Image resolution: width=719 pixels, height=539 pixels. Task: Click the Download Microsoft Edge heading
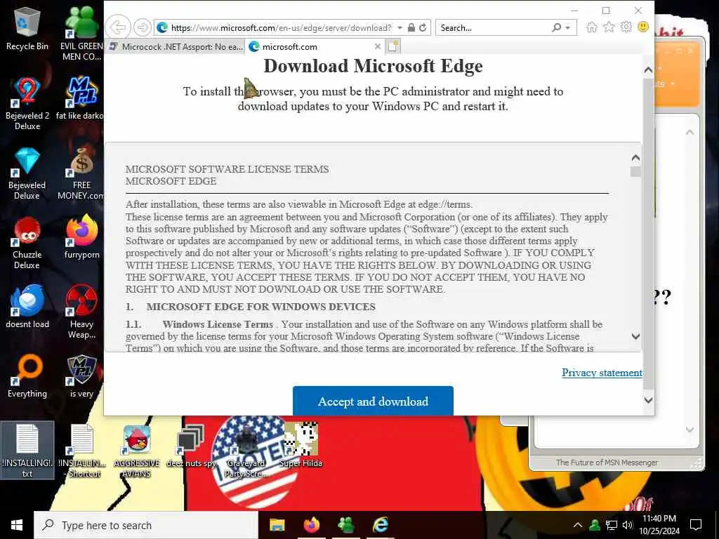(373, 66)
